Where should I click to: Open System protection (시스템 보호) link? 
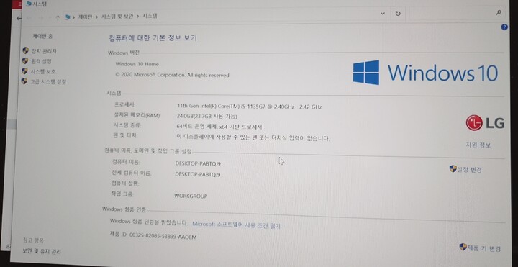(43, 71)
